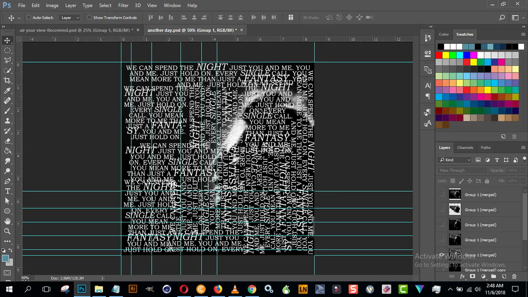
Task: Switch to the Channels tab
Action: (x=465, y=148)
